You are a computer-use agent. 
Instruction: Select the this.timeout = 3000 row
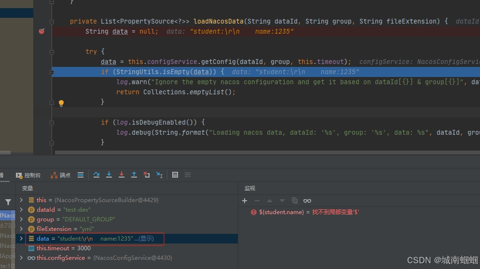click(x=127, y=248)
